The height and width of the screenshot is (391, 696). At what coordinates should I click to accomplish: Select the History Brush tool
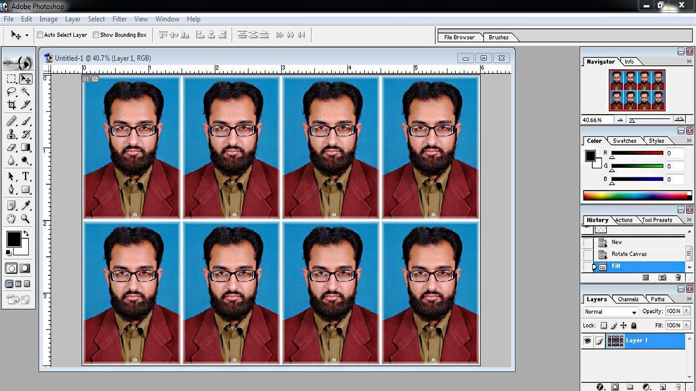pyautogui.click(x=26, y=135)
